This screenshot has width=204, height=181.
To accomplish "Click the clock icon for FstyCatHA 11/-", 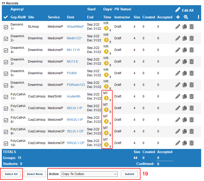I will (106, 98).
